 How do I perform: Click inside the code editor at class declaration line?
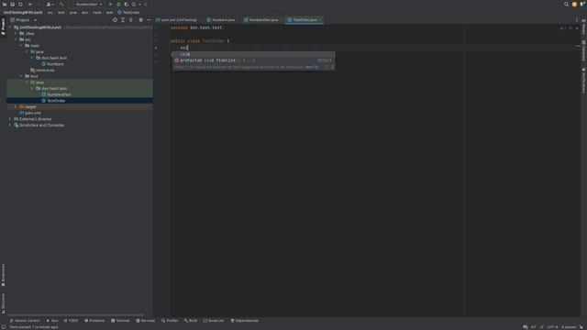[x=200, y=40]
